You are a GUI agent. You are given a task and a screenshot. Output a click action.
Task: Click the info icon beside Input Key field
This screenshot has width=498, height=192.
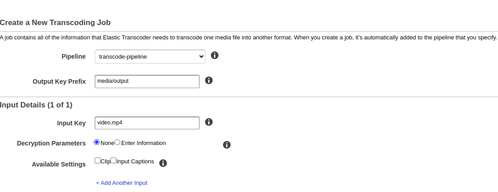tap(209, 122)
